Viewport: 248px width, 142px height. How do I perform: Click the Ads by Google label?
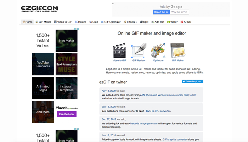(x=171, y=7)
